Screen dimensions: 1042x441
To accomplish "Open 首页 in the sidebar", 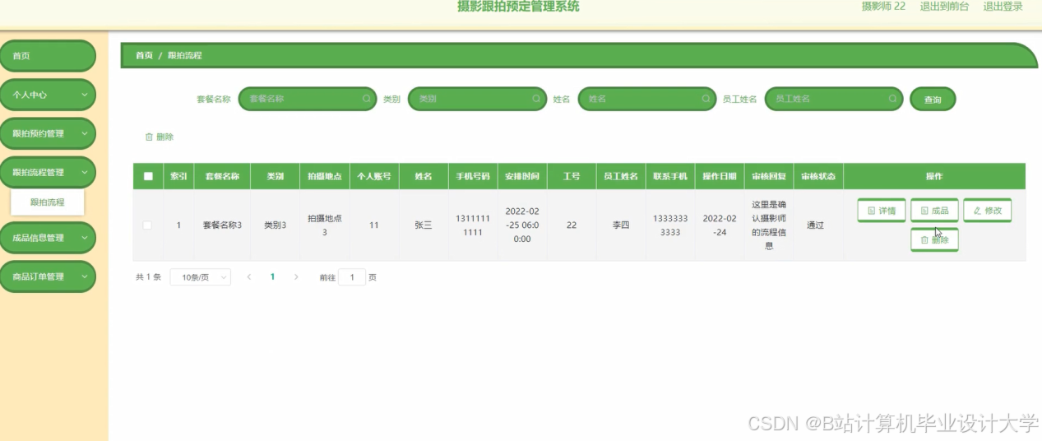I will point(48,56).
